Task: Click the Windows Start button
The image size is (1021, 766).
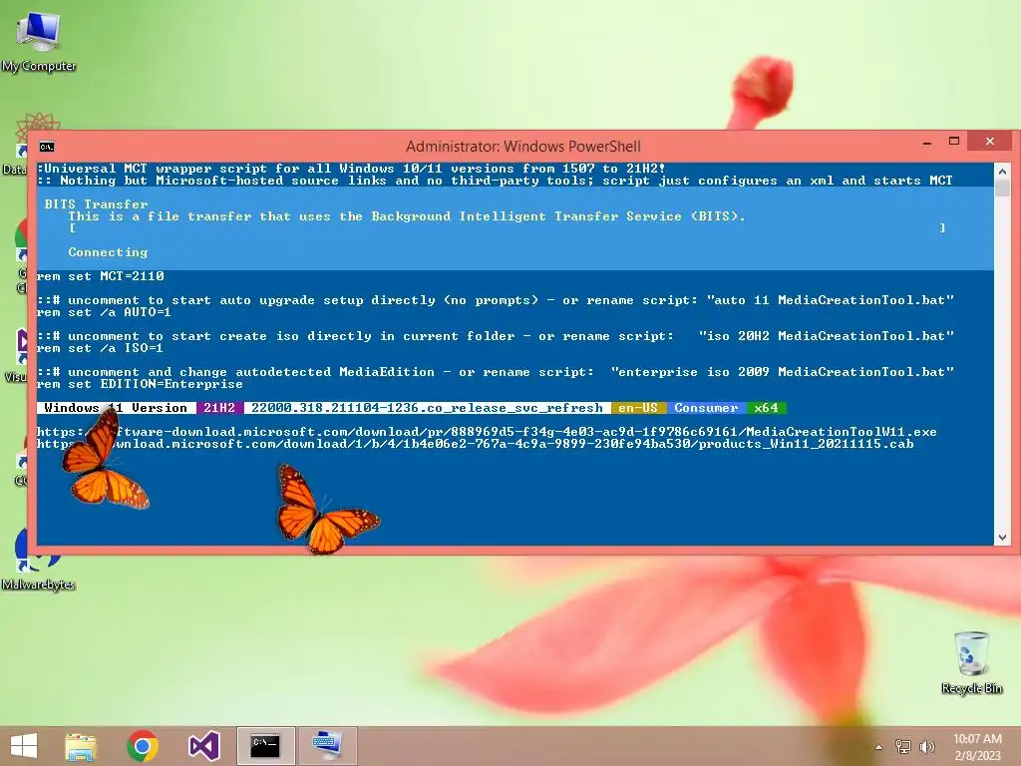Action: (x=24, y=746)
